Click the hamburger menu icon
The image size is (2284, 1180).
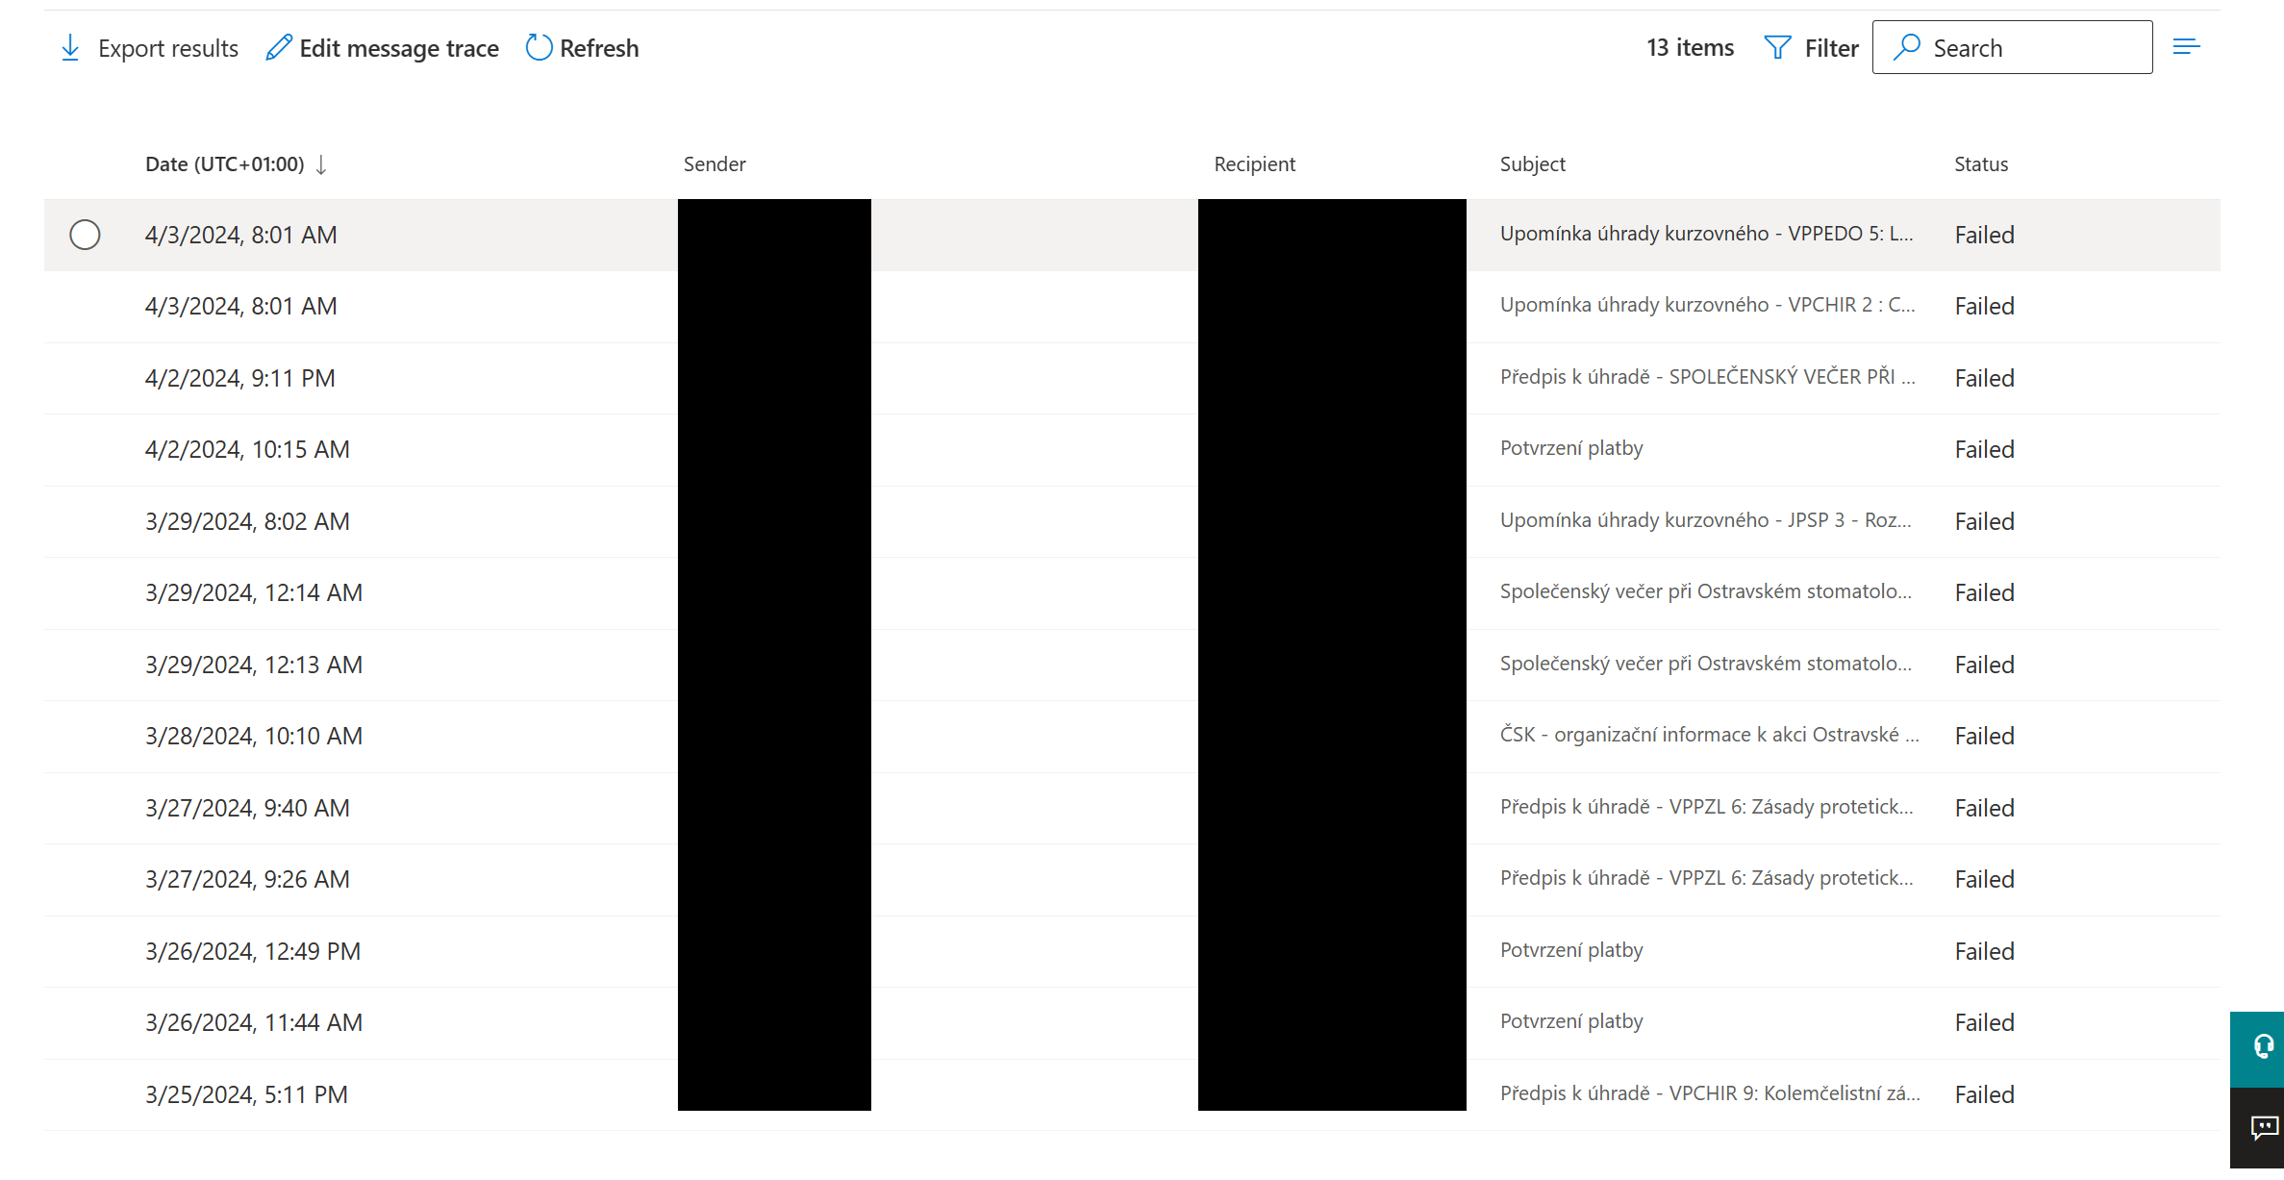point(2186,47)
